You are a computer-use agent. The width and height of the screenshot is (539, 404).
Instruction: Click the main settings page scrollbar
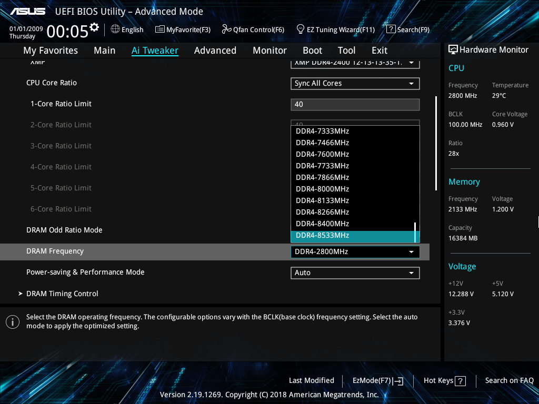(x=436, y=143)
